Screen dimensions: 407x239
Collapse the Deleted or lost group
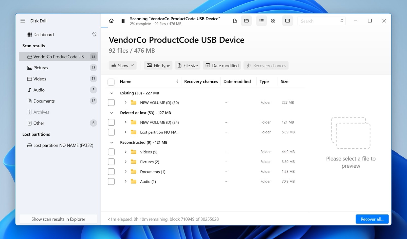point(112,113)
